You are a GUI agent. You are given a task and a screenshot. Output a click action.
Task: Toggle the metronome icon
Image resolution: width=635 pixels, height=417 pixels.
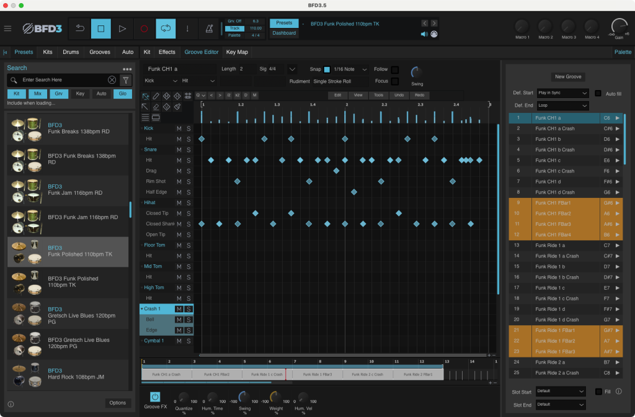tap(209, 29)
